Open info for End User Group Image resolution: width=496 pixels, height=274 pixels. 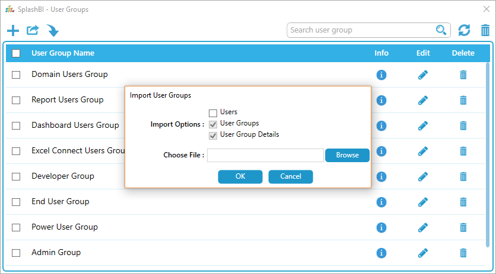pyautogui.click(x=381, y=202)
